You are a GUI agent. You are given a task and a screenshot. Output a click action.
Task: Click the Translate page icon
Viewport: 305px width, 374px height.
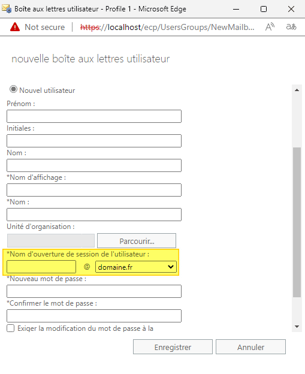click(x=291, y=27)
